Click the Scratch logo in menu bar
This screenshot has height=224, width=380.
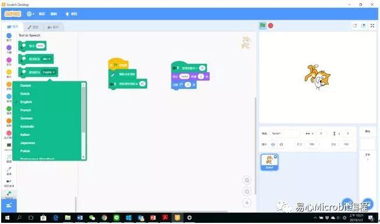(x=13, y=14)
